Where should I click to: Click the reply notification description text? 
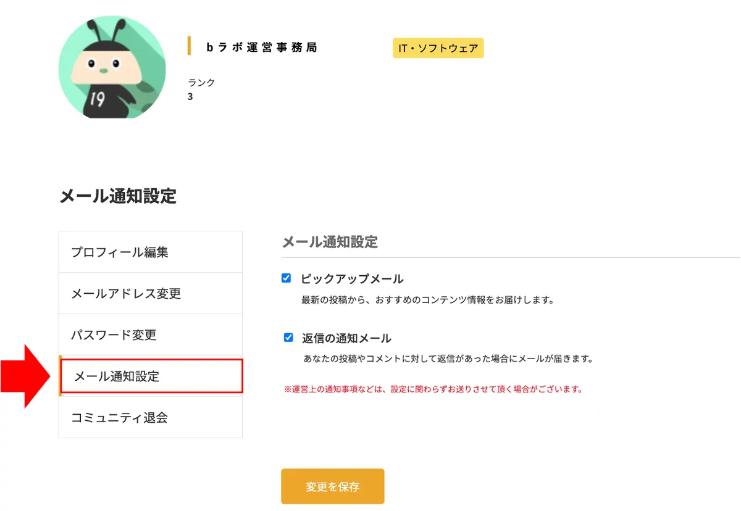pyautogui.click(x=448, y=358)
